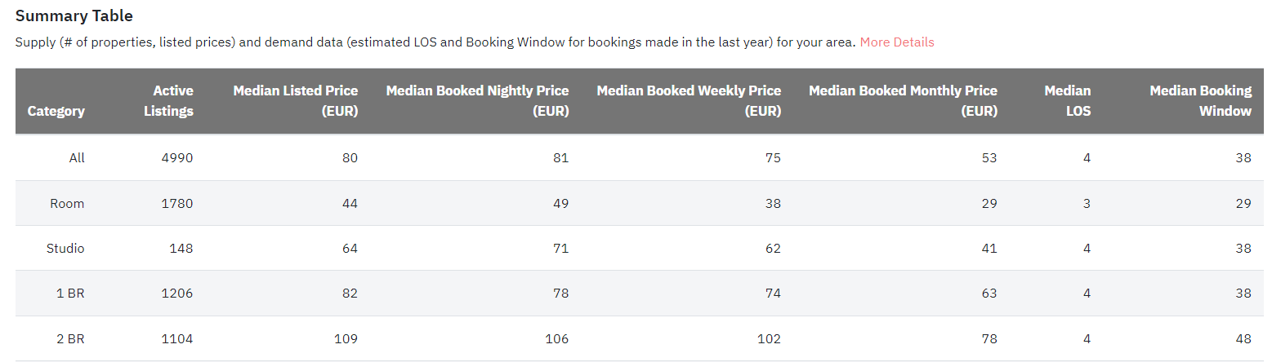Viewport: 1272px width, 362px height.
Task: Click the 1780 Room listings cell
Action: [x=177, y=203]
